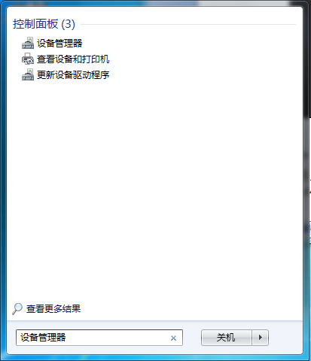The image size is (311, 361).
Task: Click the 控制面板 (3) group header
Action: coord(44,24)
